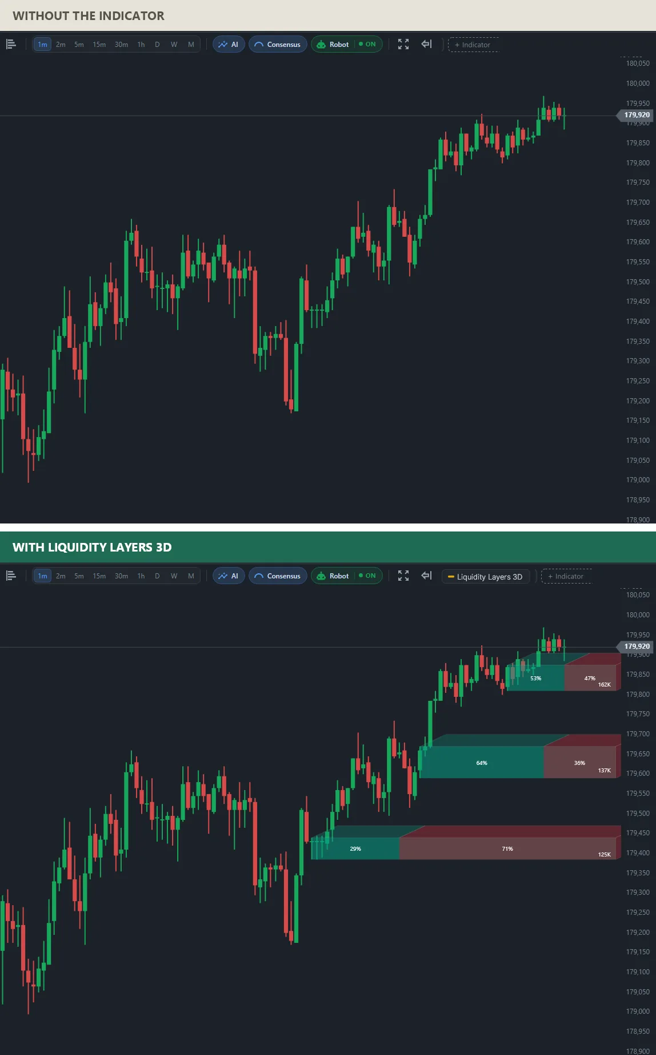Select 2m timeframe in top chart
Image resolution: width=656 pixels, height=1055 pixels.
point(61,44)
